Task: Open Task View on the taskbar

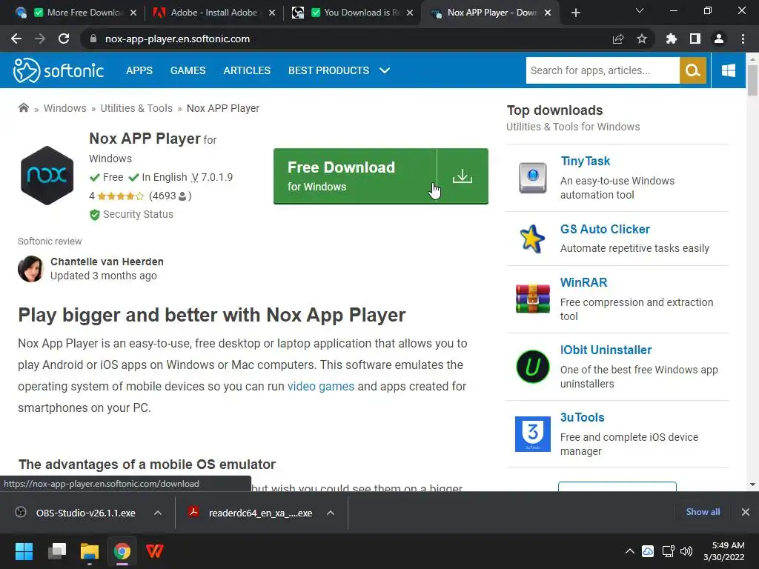Action: click(x=57, y=551)
